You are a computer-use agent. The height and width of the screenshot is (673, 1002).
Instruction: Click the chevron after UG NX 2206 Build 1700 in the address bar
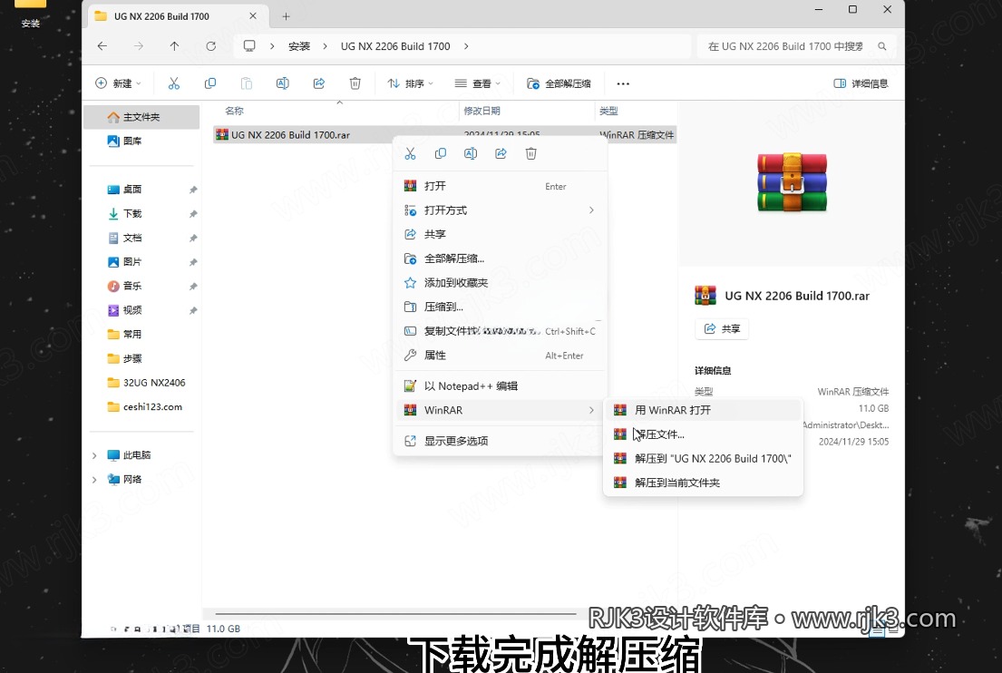pyautogui.click(x=466, y=46)
